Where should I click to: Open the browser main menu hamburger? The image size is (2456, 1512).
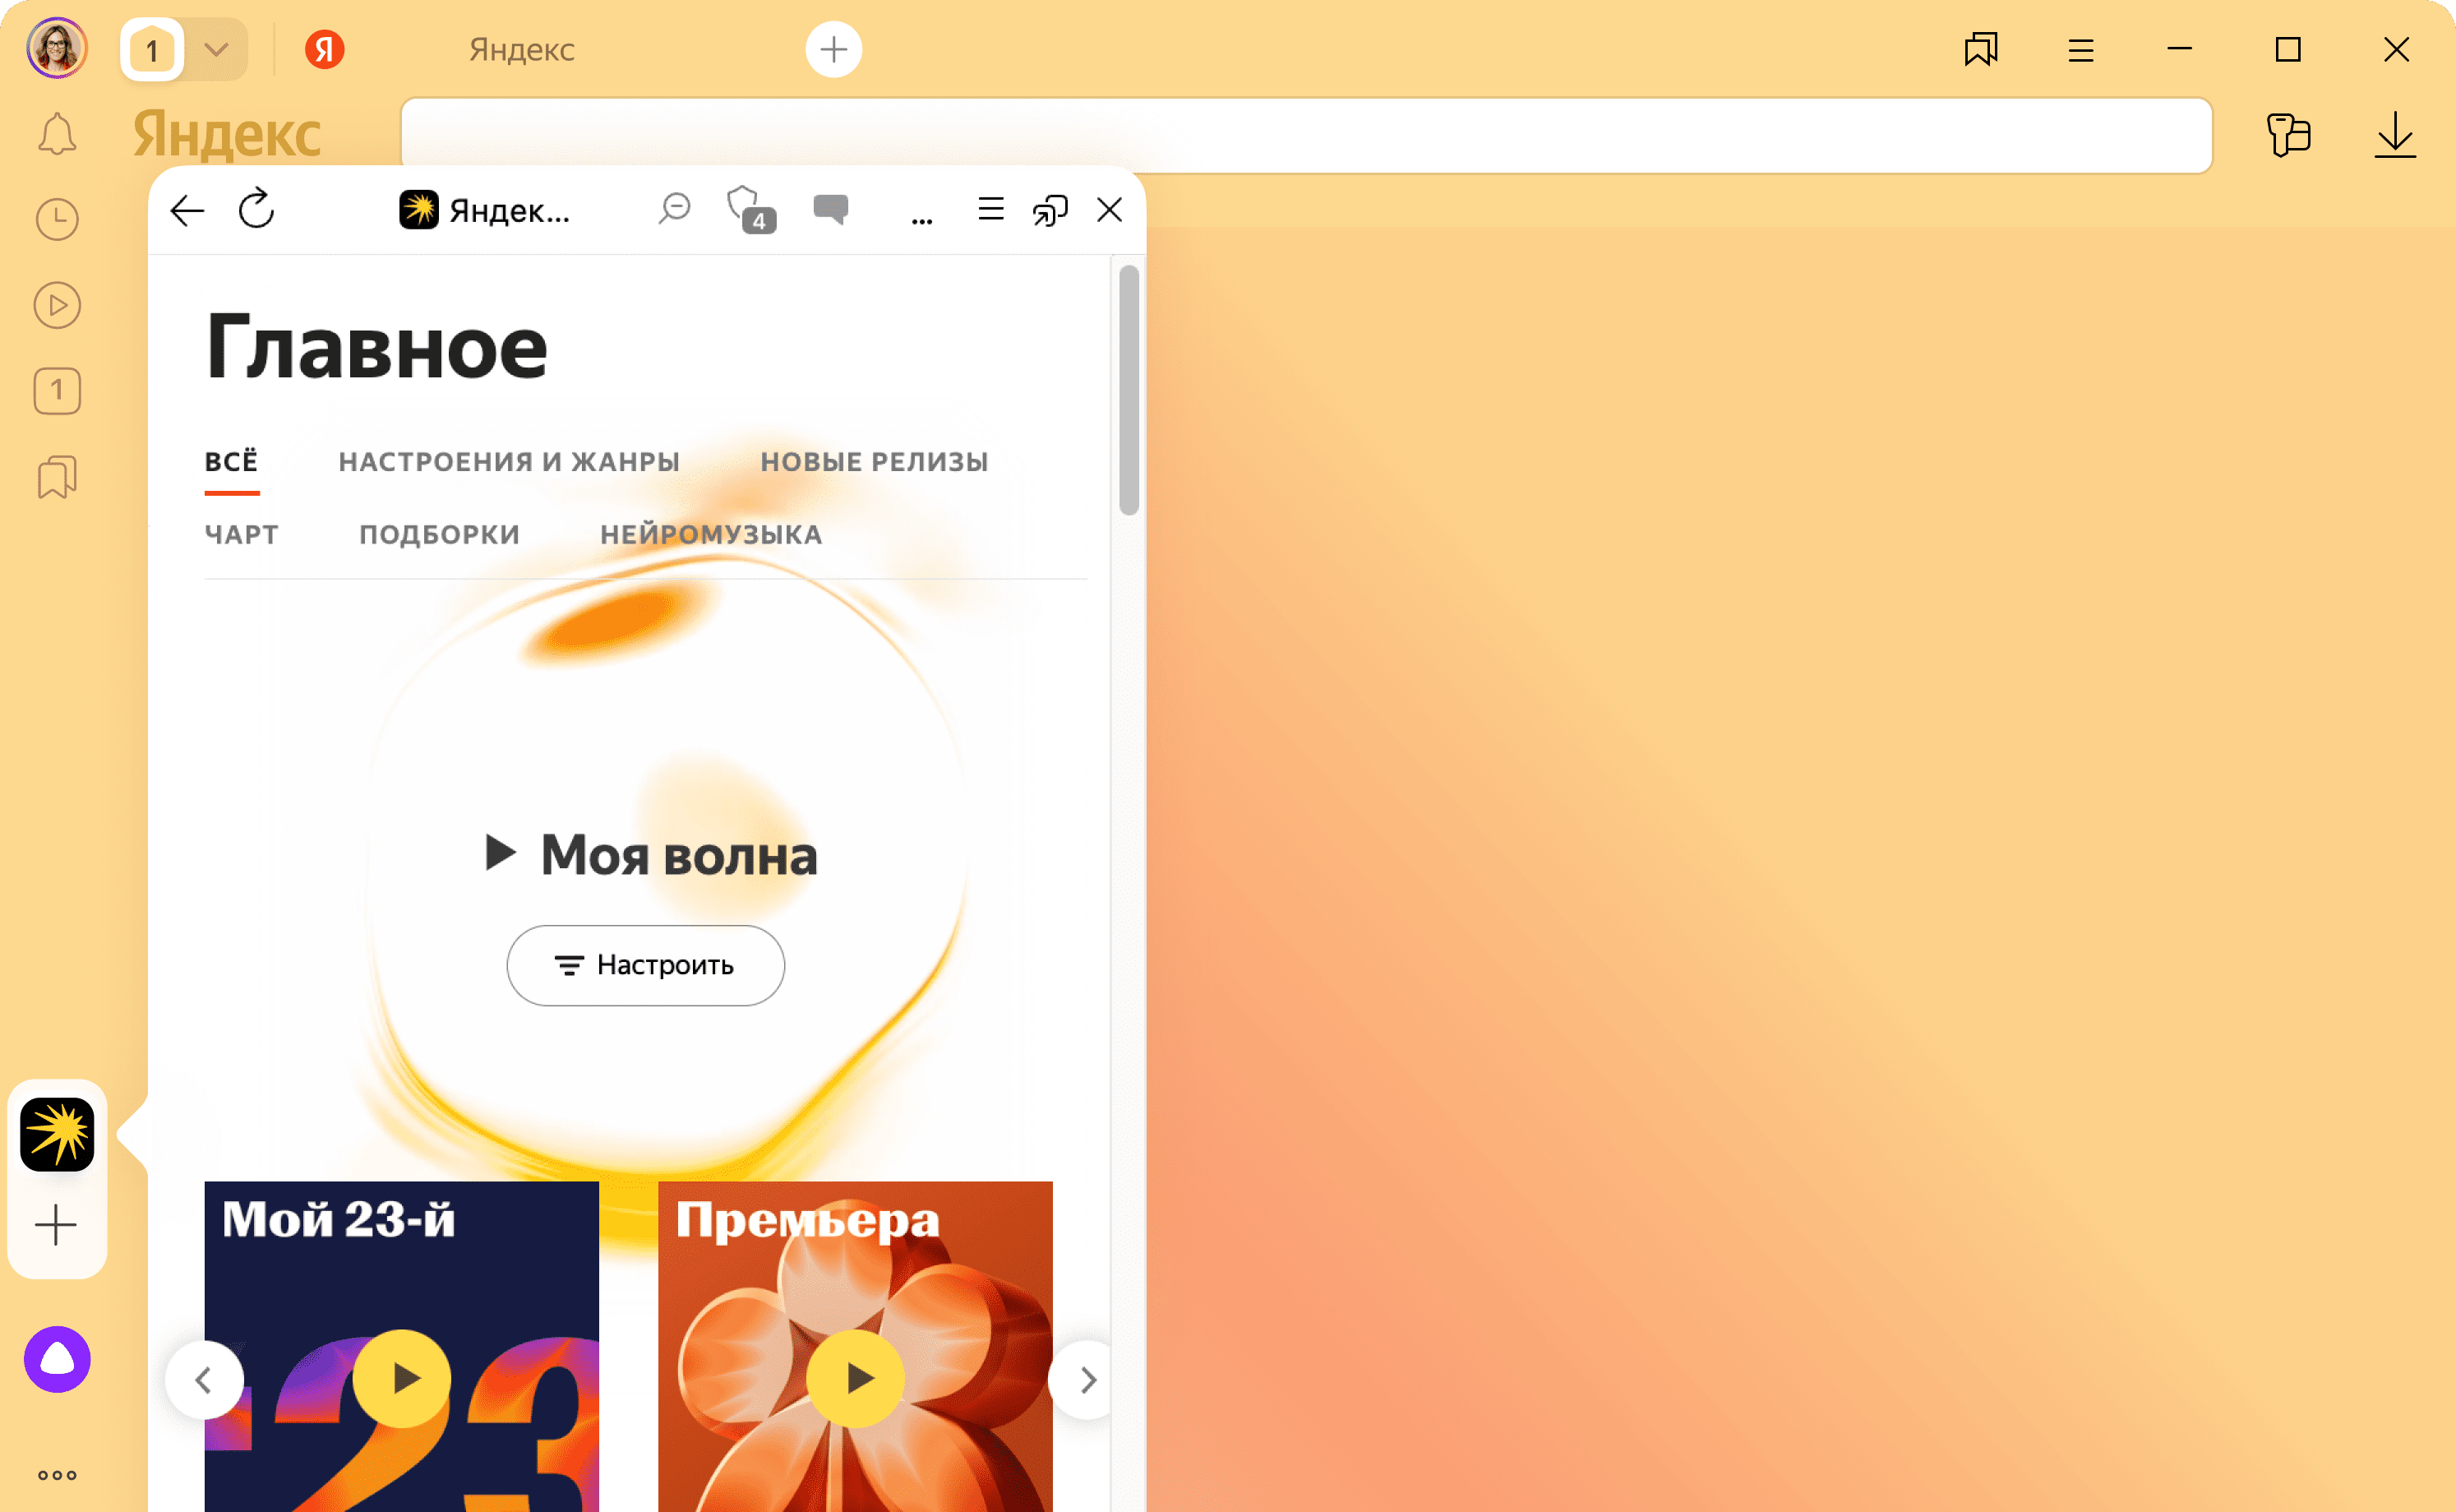(2081, 49)
